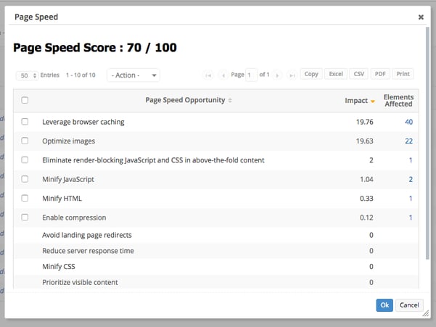The height and width of the screenshot is (327, 436).
Task: Click impact value 19.76
Action: point(364,122)
